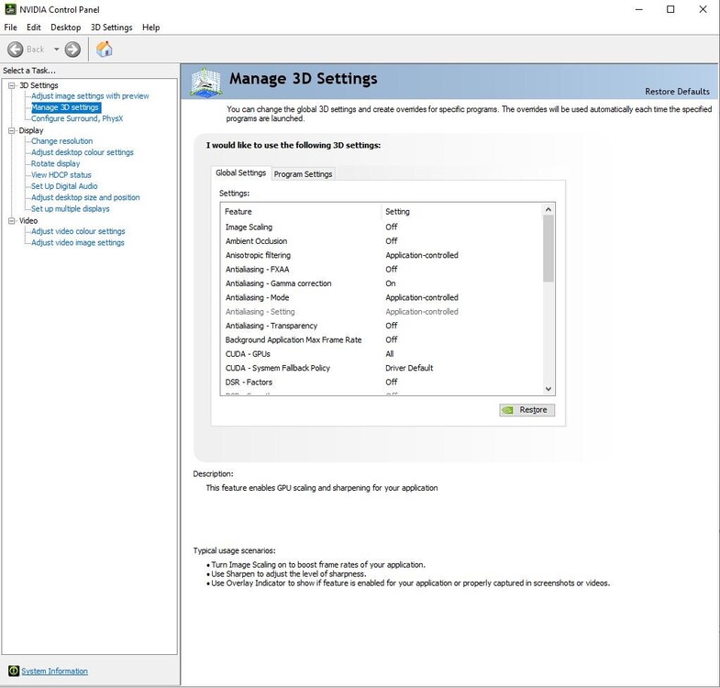Select Antialiasing - Gamma correction row
Viewport: 720px width, 688px height.
click(x=382, y=283)
